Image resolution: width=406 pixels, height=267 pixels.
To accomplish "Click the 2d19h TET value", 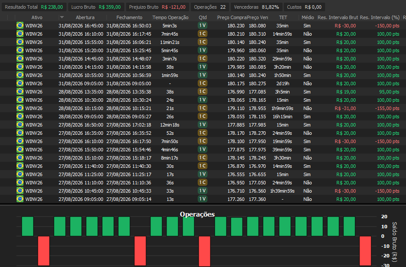I will [x=282, y=83].
